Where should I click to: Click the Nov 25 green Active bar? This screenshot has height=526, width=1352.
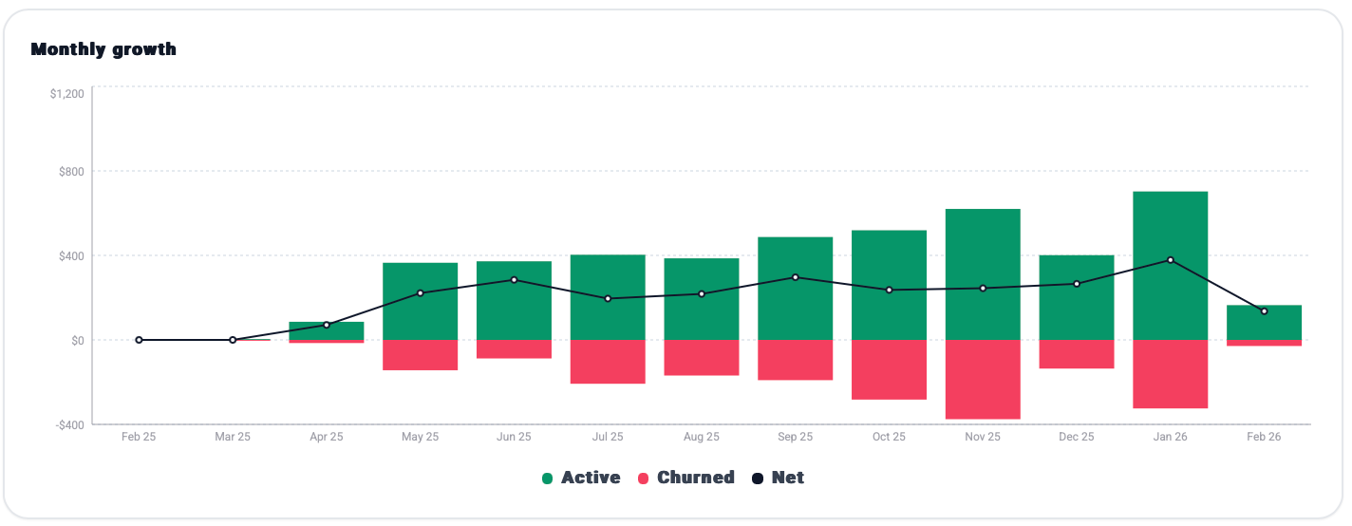(x=983, y=247)
